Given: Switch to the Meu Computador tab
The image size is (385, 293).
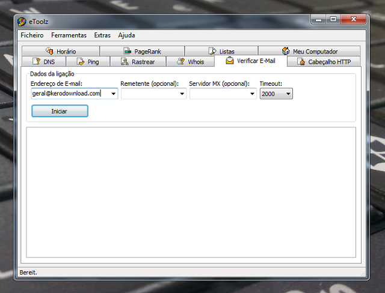Looking at the screenshot, I should [x=309, y=51].
